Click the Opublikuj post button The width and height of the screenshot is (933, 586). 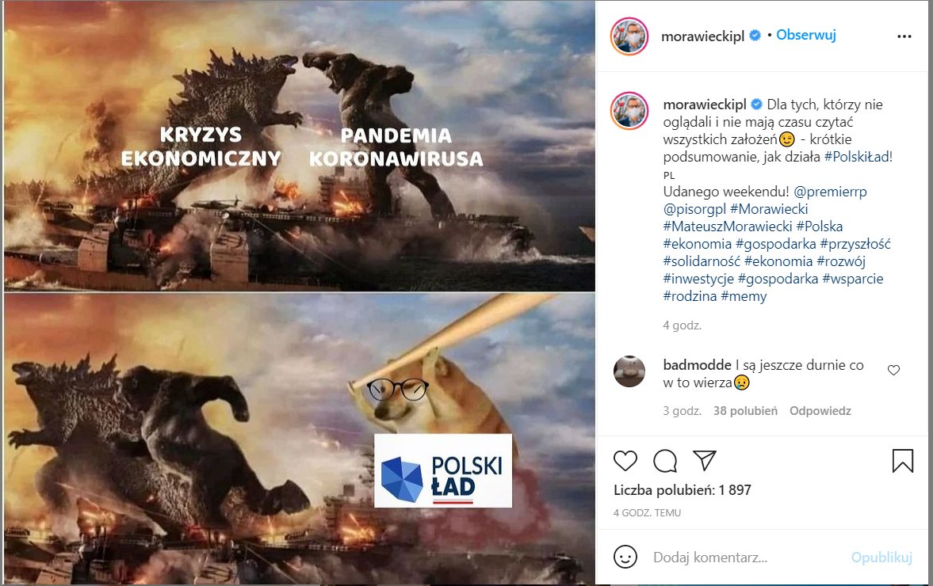point(881,557)
